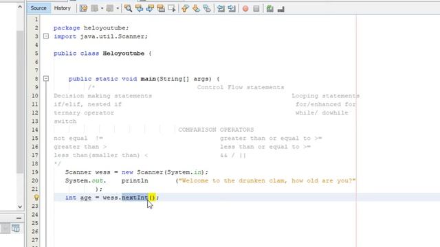The image size is (440, 247).
Task: Toggle Rectangular Selection icon
Action: [x=171, y=9]
